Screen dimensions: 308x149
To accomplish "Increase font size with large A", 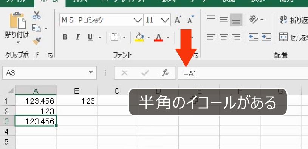I will pyautogui.click(x=178, y=20).
